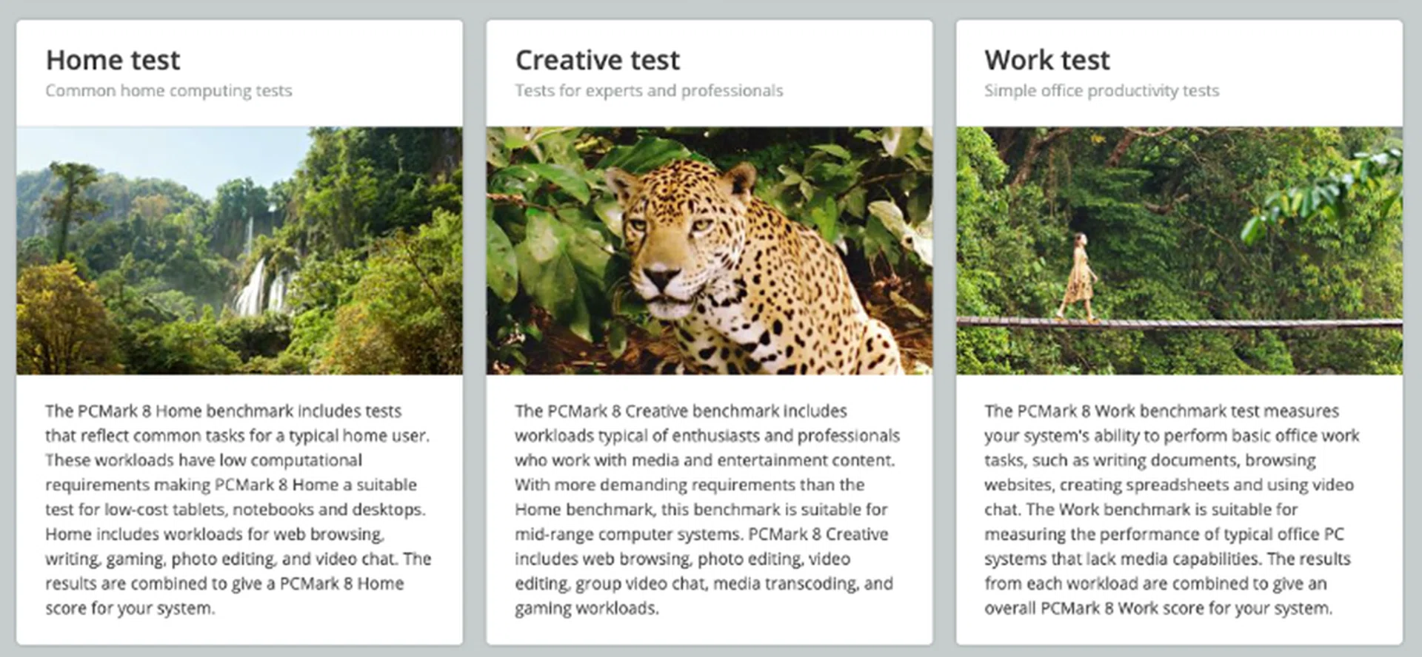
Task: Click the Home benchmark description paragraph
Action: click(237, 509)
